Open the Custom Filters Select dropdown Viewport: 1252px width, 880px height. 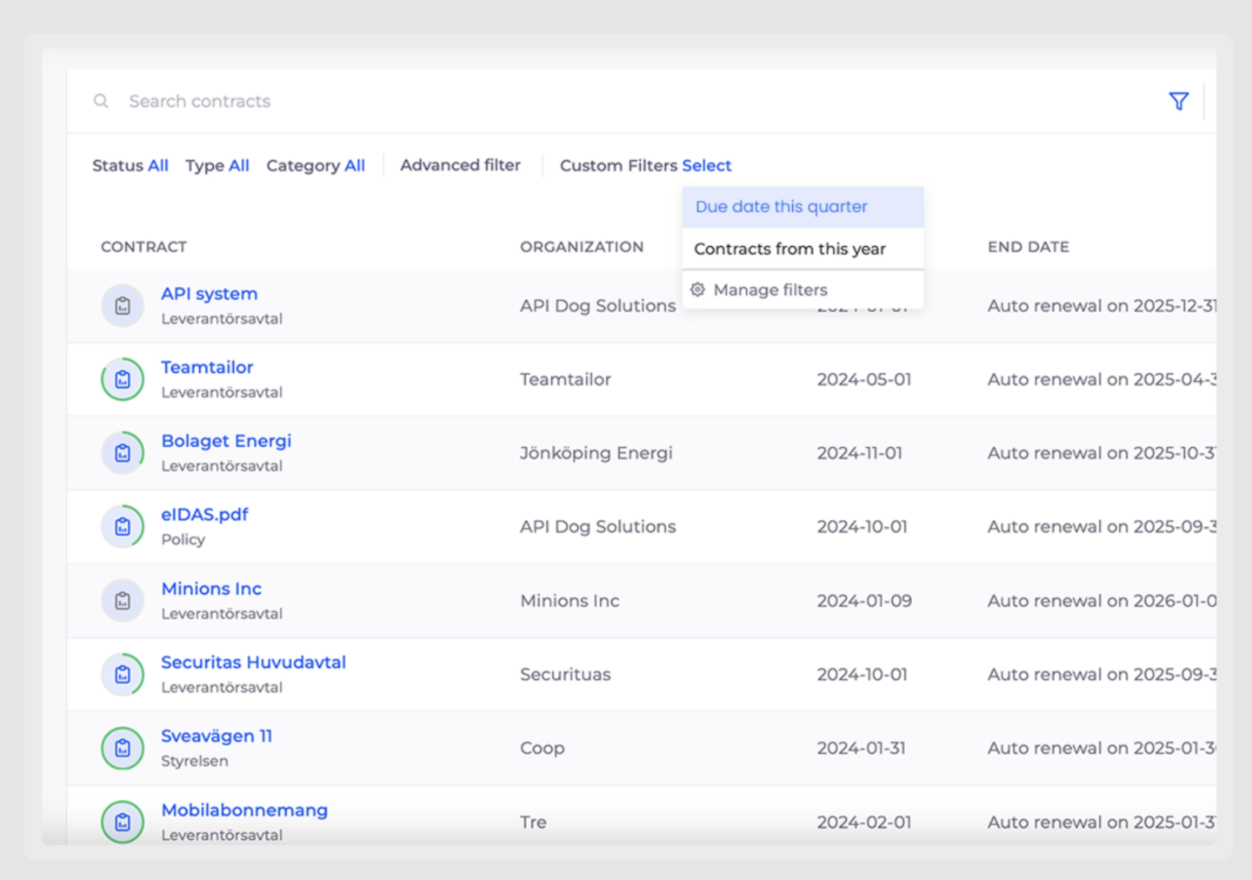[645, 165]
